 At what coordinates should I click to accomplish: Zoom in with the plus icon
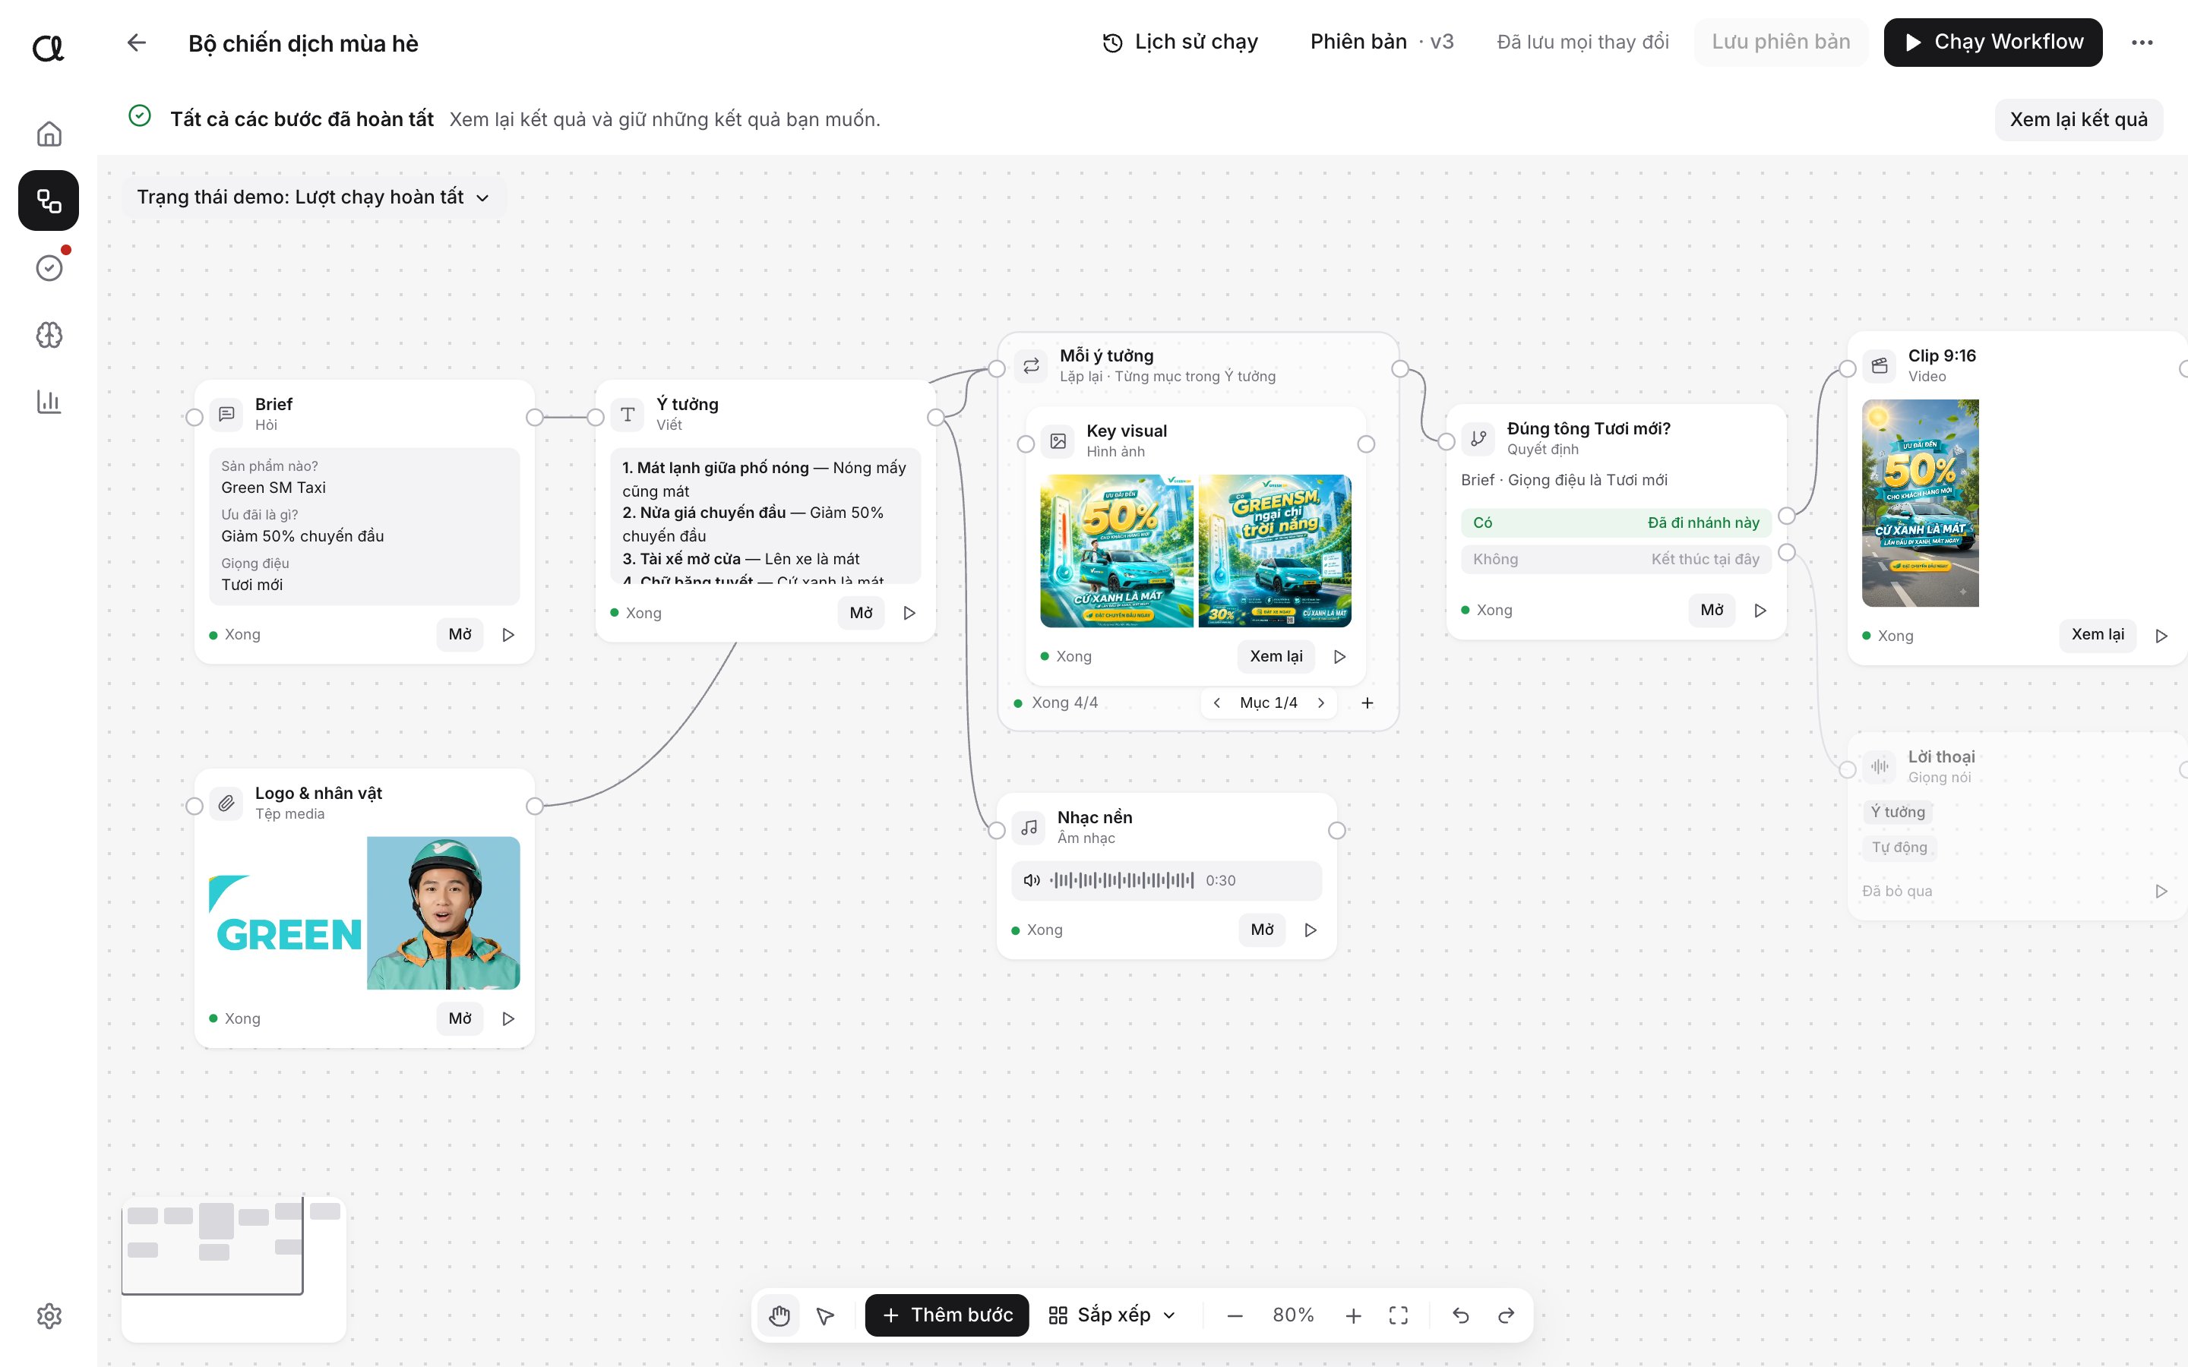1352,1315
